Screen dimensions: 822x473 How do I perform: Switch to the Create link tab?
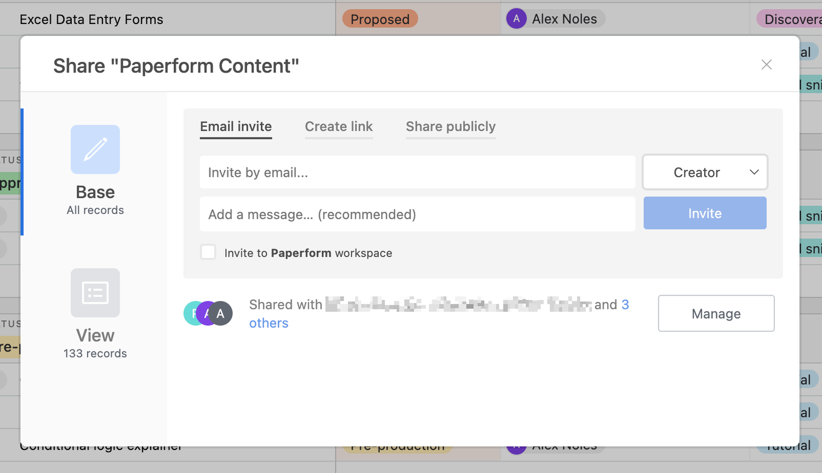(x=339, y=126)
